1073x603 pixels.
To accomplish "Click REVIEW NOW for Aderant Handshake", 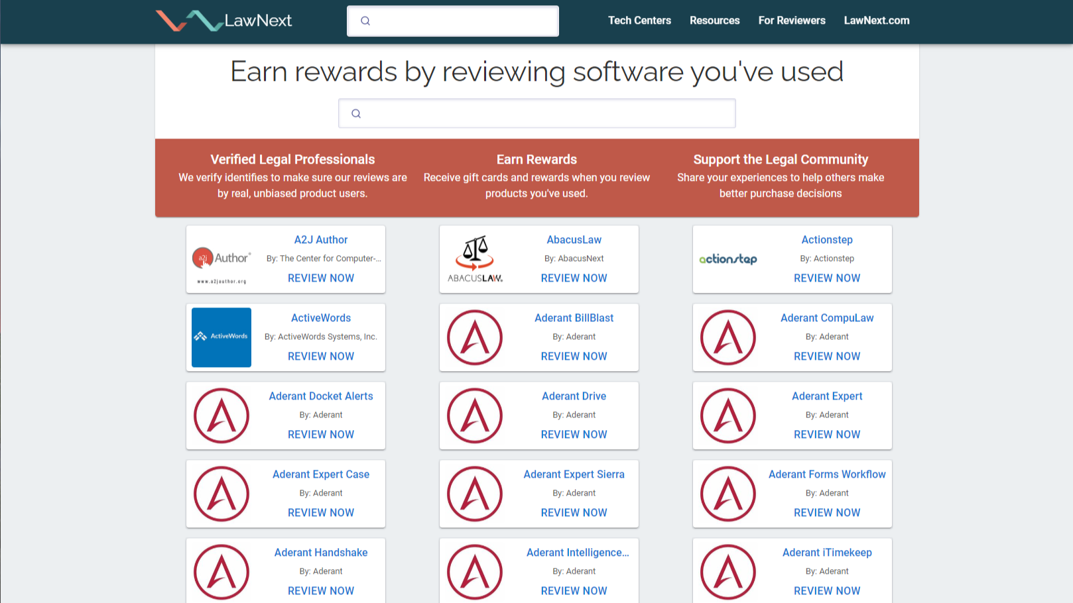I will click(321, 591).
